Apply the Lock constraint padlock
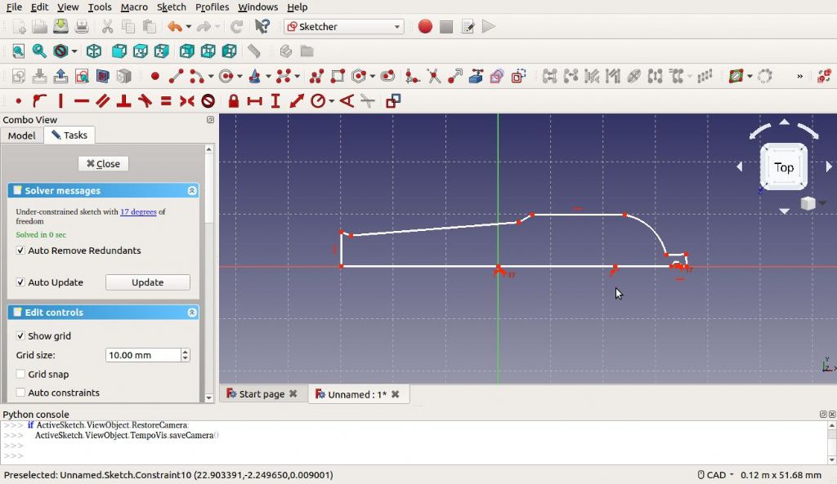Viewport: 837px width, 484px height. pyautogui.click(x=233, y=100)
